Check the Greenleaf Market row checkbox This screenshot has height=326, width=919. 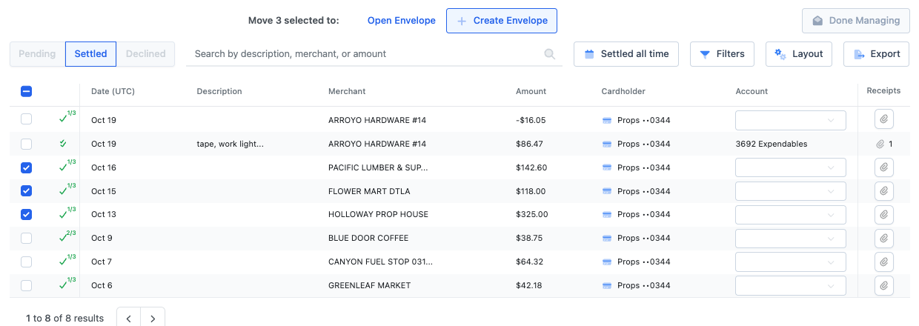pos(26,285)
